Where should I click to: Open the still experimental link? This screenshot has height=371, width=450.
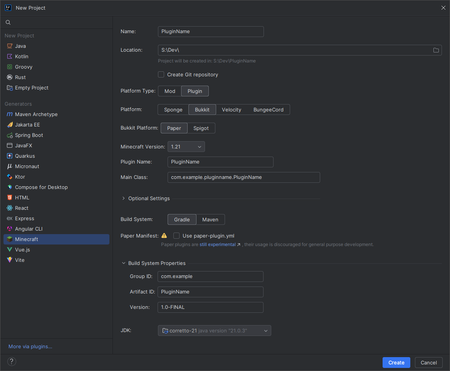(217, 245)
